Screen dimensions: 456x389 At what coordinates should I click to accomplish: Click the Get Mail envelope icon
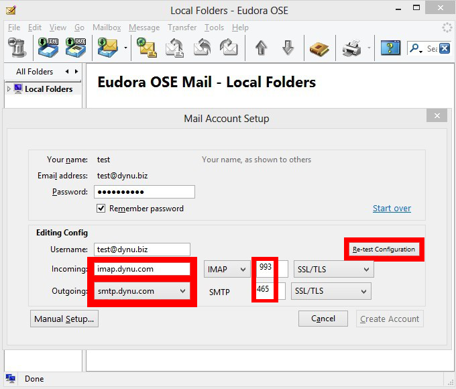click(x=107, y=47)
